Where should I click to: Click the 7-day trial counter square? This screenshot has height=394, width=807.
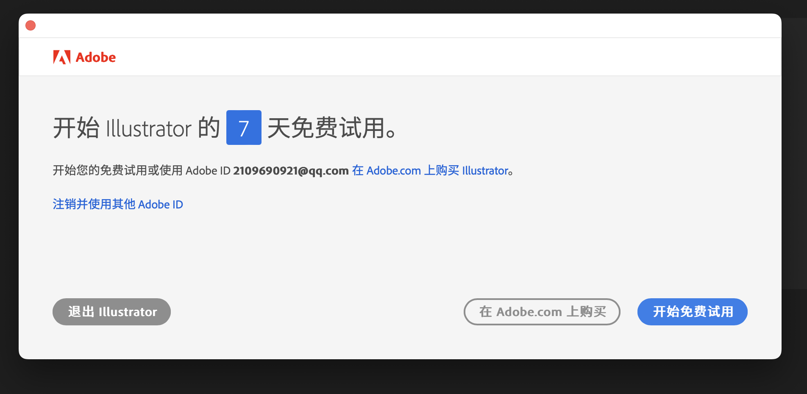coord(244,128)
